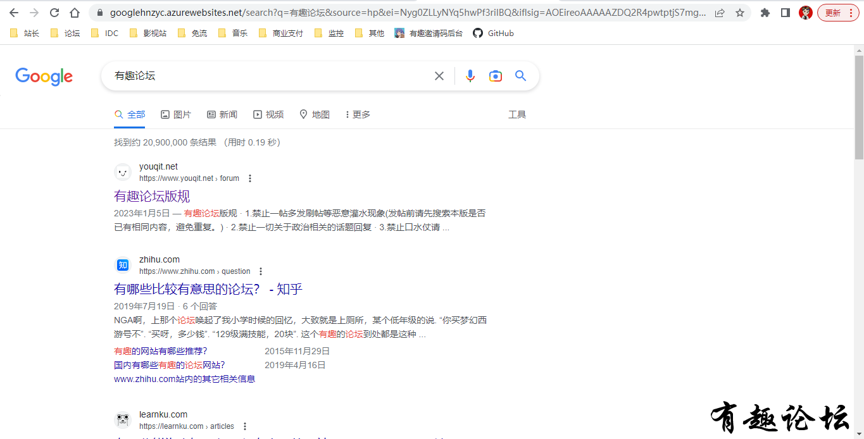Click the https://www.zhihu.com › question URL

pyautogui.click(x=195, y=271)
